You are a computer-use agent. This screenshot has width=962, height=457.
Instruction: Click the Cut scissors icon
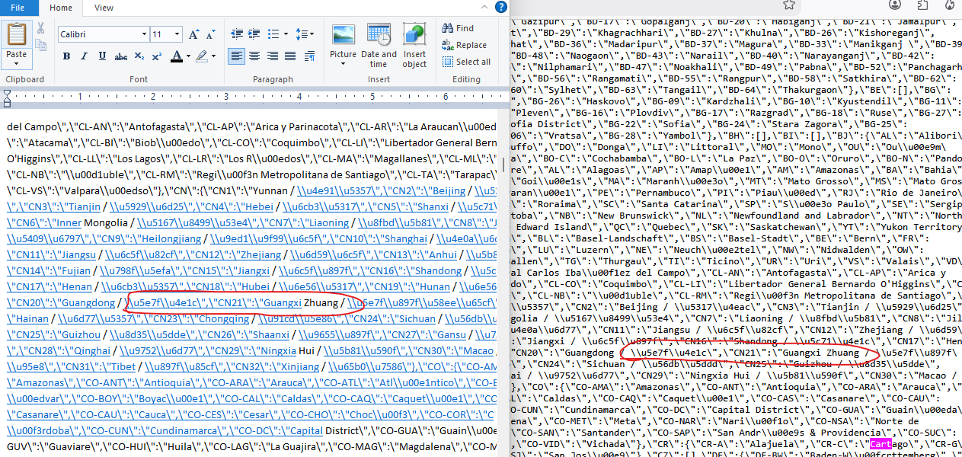(40, 28)
